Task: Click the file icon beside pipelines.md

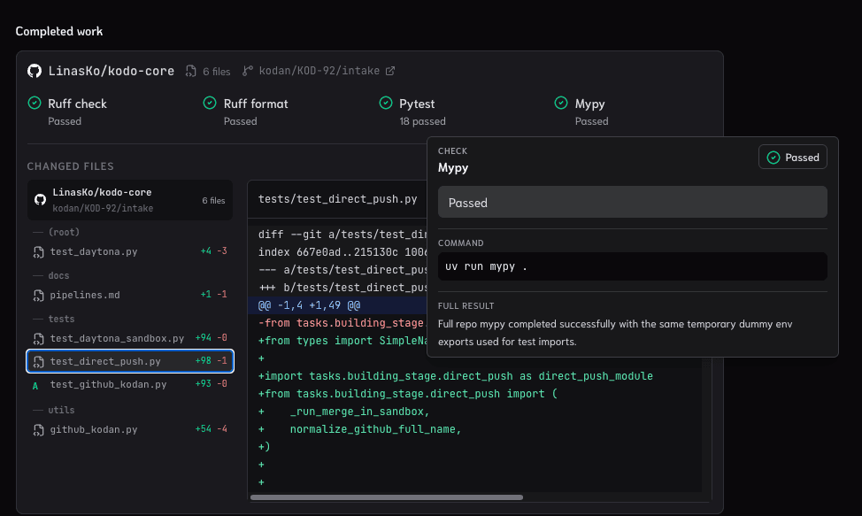Action: tap(38, 296)
